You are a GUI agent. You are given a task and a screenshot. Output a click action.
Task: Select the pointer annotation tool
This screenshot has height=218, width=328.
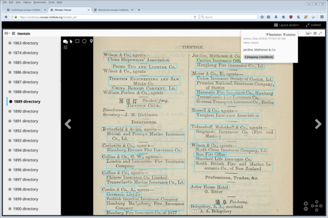point(71,41)
